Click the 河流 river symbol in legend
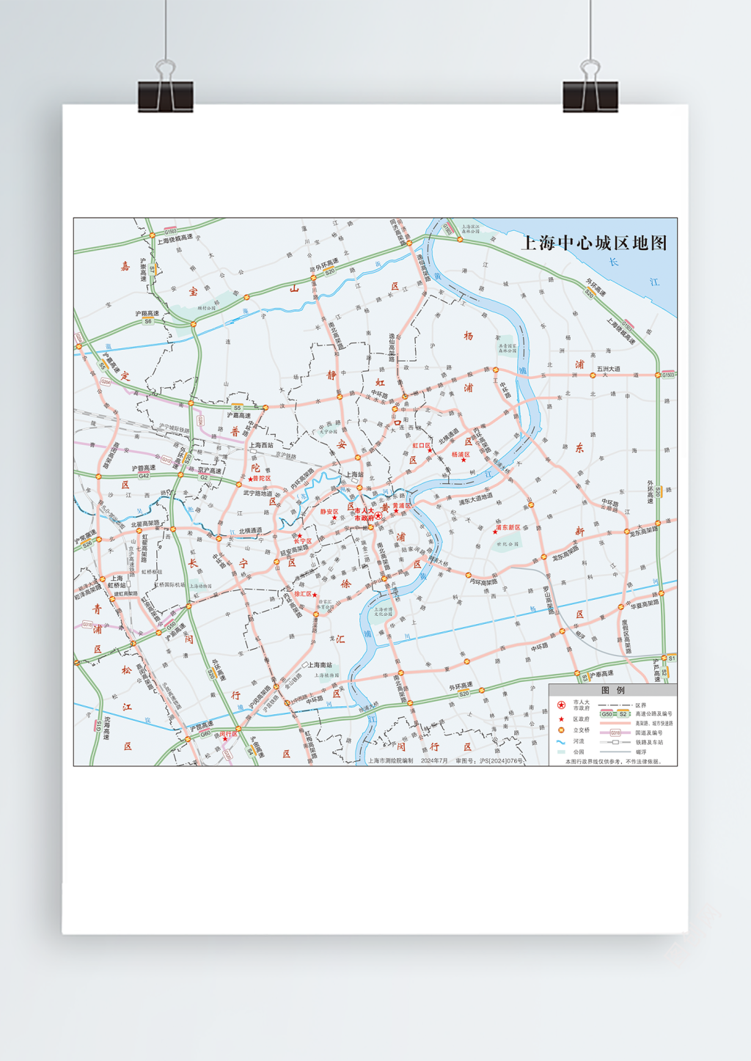 [561, 741]
